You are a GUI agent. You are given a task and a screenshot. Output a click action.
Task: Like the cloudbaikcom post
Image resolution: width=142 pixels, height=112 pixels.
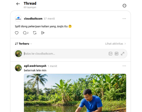(17, 33)
